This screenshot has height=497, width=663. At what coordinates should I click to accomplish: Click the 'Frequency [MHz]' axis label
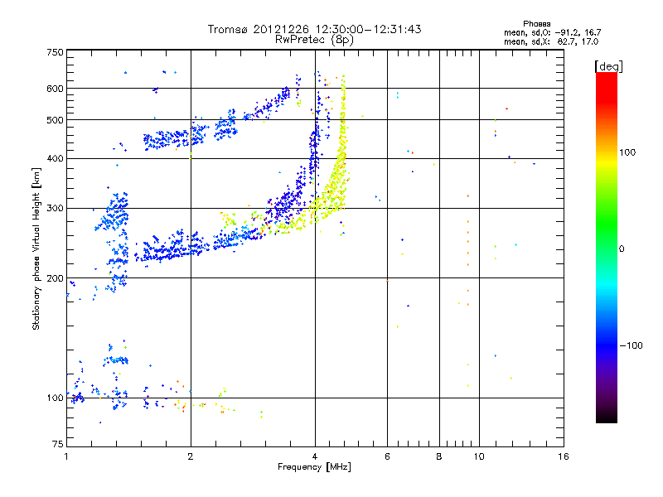tap(314, 467)
